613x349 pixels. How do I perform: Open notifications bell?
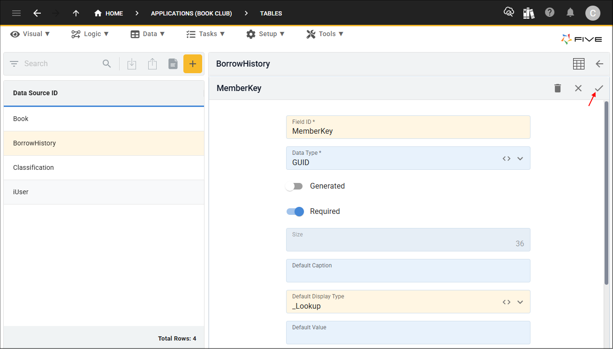click(x=570, y=13)
